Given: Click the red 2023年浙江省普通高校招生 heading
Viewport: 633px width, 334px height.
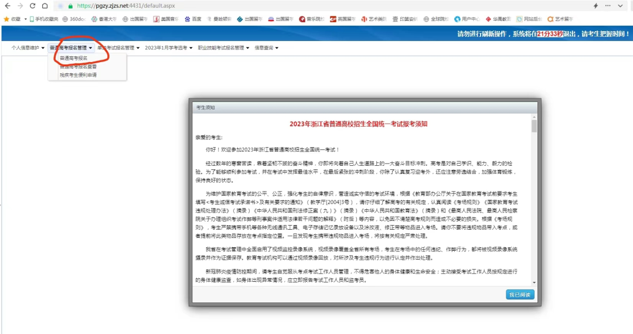Looking at the screenshot, I should click(359, 124).
